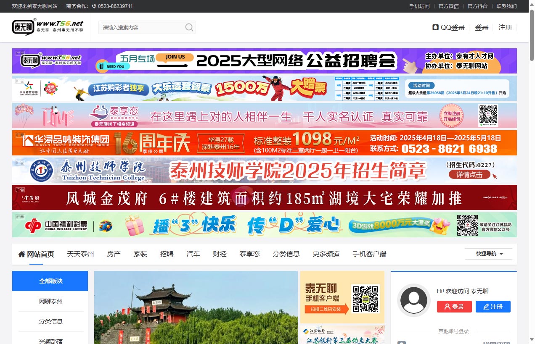This screenshot has width=535, height=344.
Task: Select 全部版块 in the sidebar
Action: (50, 281)
